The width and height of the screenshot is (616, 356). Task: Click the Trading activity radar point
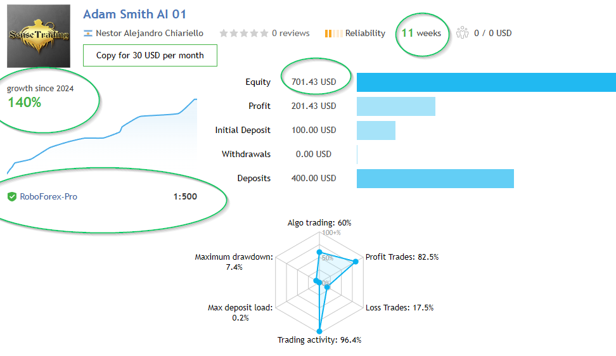coord(319,331)
